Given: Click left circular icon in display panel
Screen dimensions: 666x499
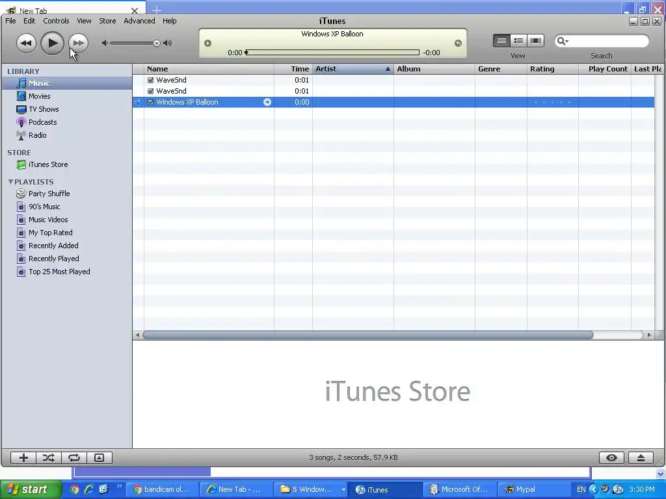Looking at the screenshot, I should click(x=207, y=43).
